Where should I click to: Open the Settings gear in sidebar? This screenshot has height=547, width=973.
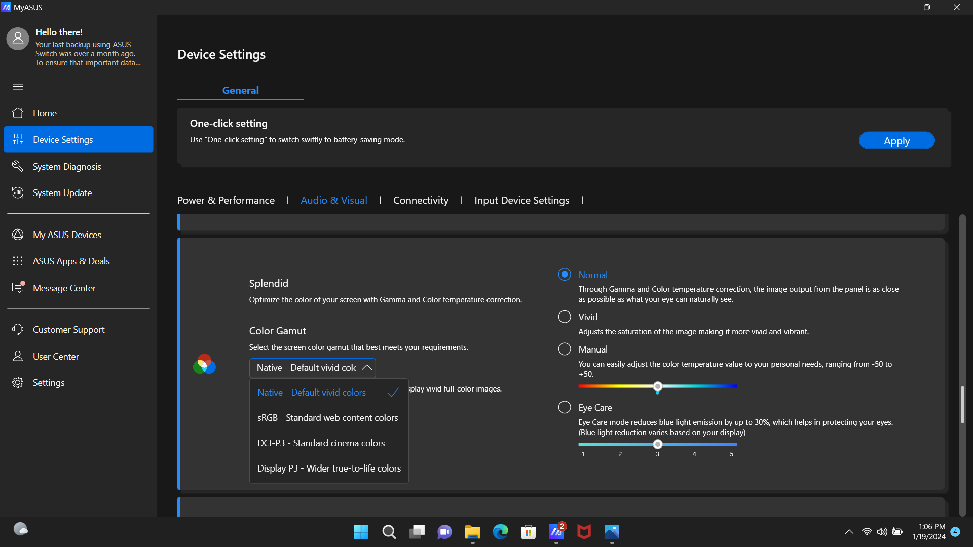[18, 382]
